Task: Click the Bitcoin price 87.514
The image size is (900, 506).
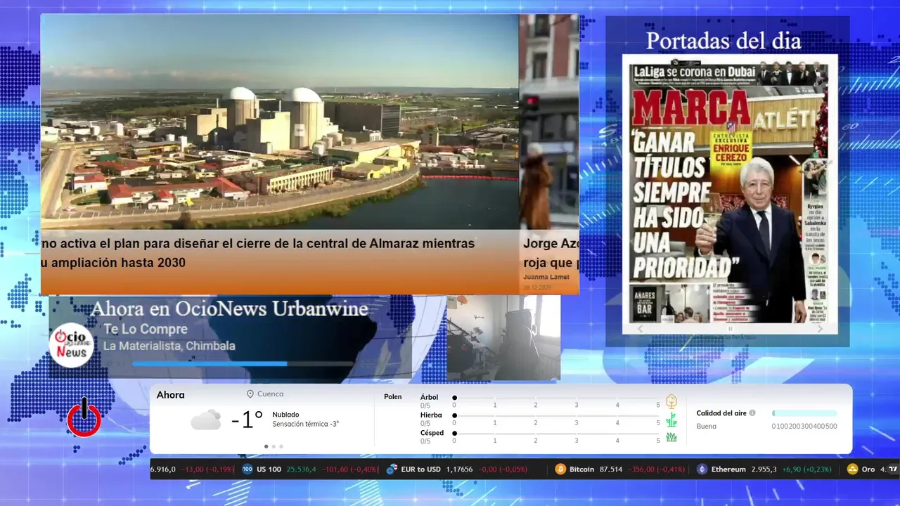Action: [x=611, y=469]
